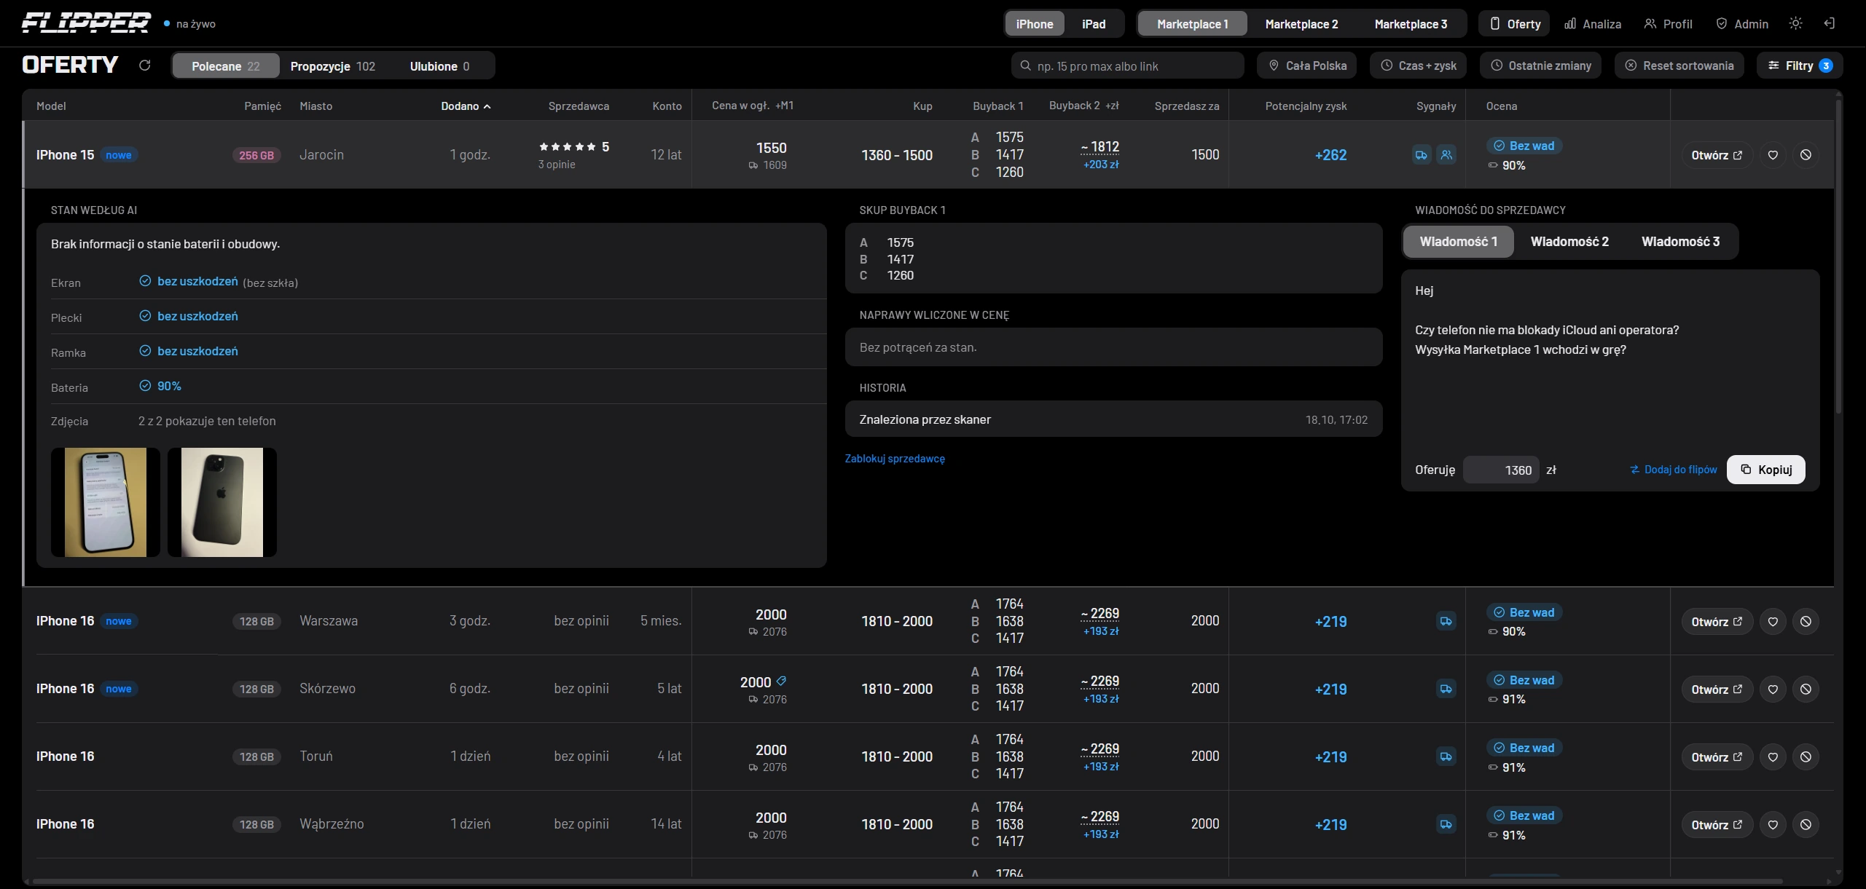Switch to Marketplace 3
Image resolution: width=1866 pixels, height=889 pixels.
point(1411,24)
